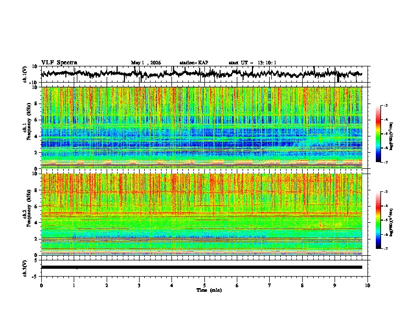
Task: Click the station=KAP label
Action: (x=194, y=63)
